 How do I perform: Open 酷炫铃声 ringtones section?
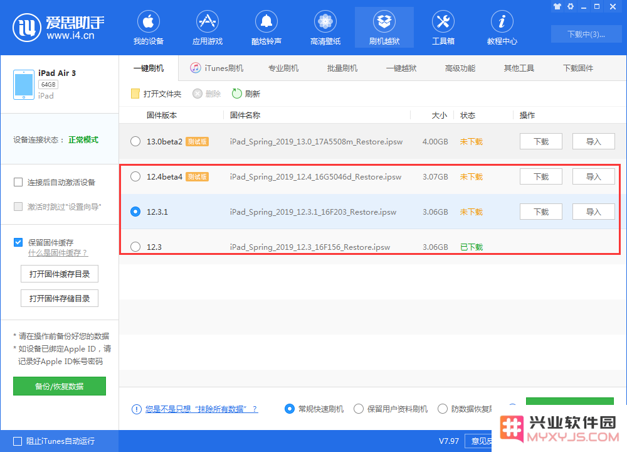266,28
